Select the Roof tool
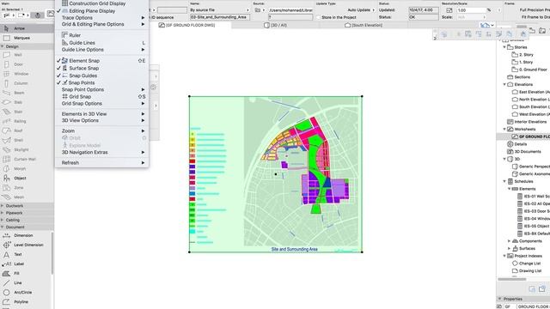The height and width of the screenshot is (309, 550). tap(27, 130)
